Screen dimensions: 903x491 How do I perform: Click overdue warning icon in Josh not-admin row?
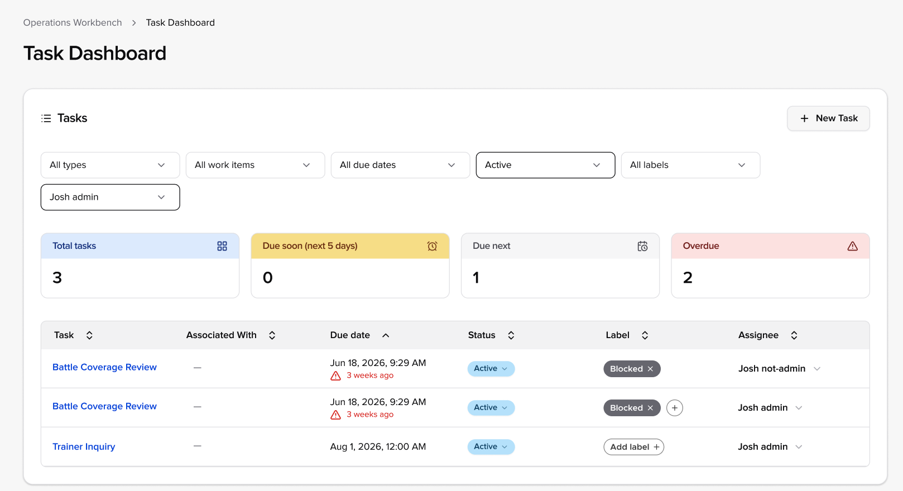(x=335, y=376)
